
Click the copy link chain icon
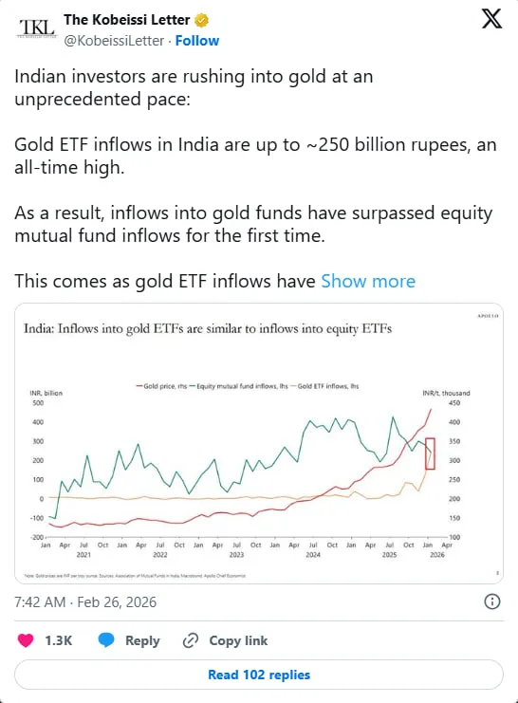191,640
